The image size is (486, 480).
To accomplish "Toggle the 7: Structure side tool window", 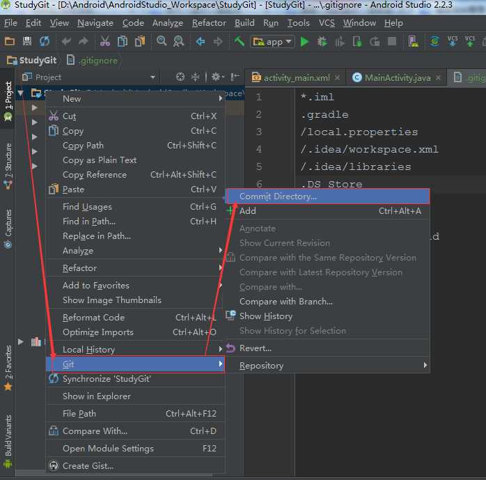I will click(8, 167).
